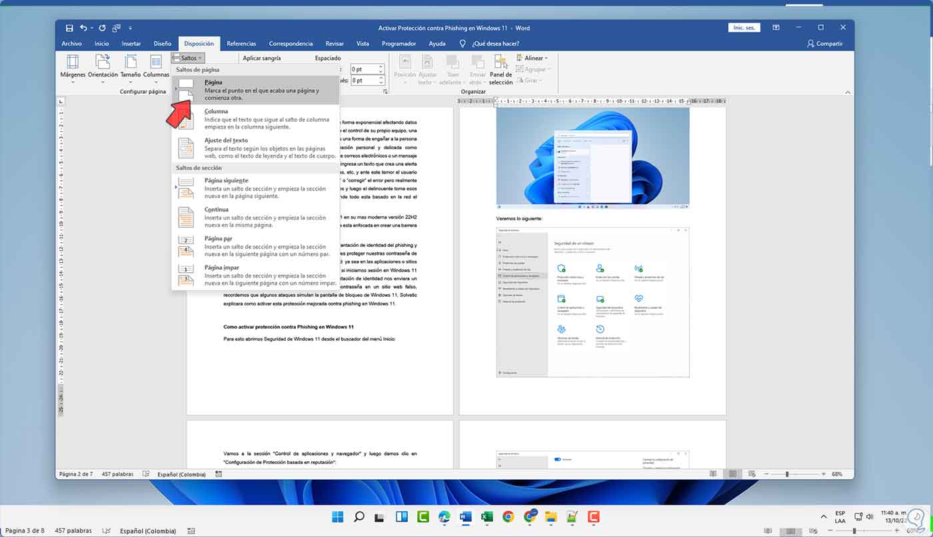Open the Undo history dropdown arrow
The height and width of the screenshot is (537, 933).
92,28
